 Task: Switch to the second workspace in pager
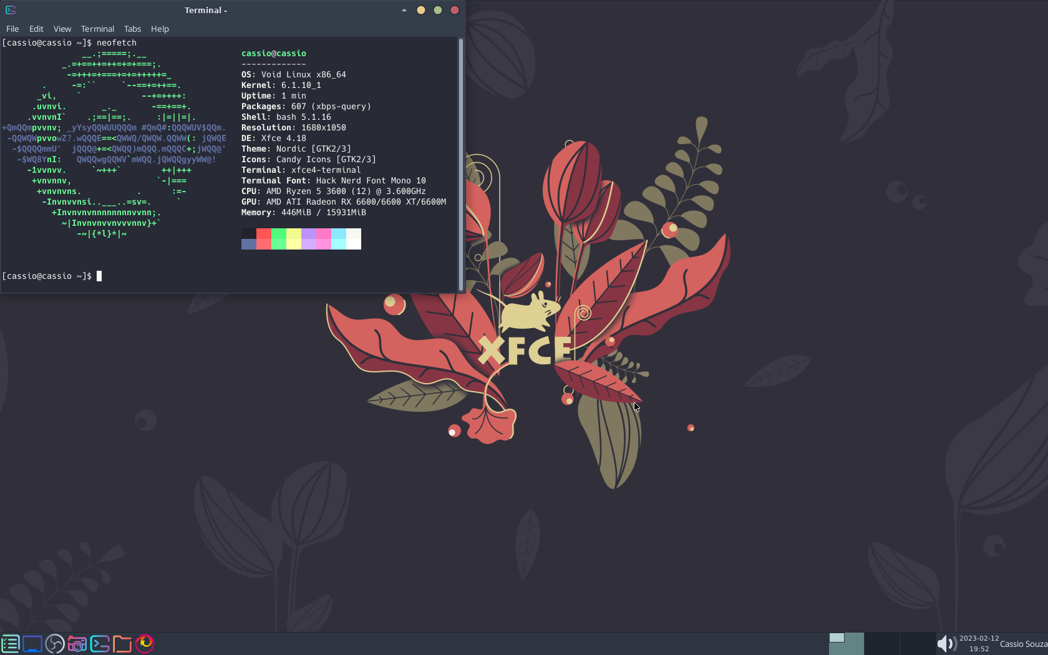[882, 643]
